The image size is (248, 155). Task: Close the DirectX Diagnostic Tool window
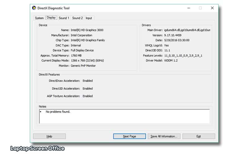tap(212, 8)
